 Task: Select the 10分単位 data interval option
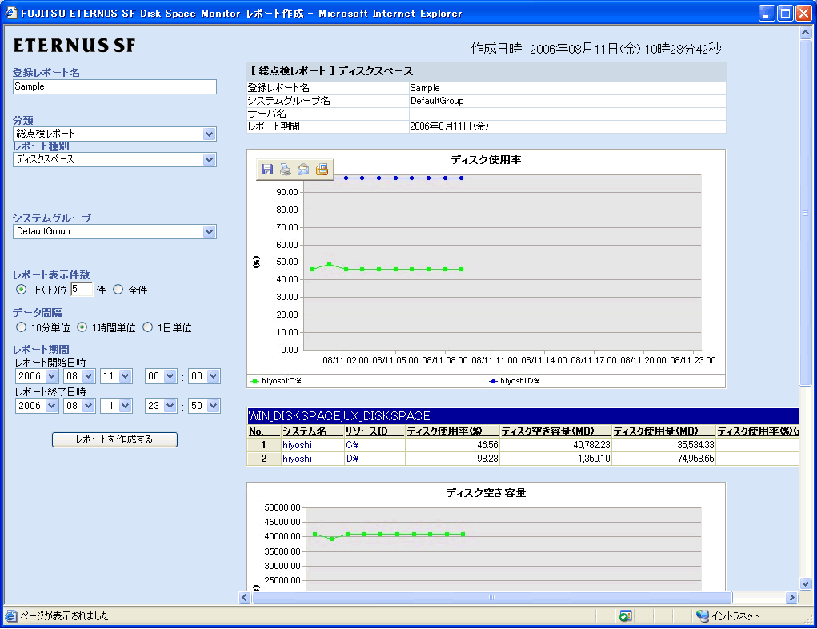point(22,327)
